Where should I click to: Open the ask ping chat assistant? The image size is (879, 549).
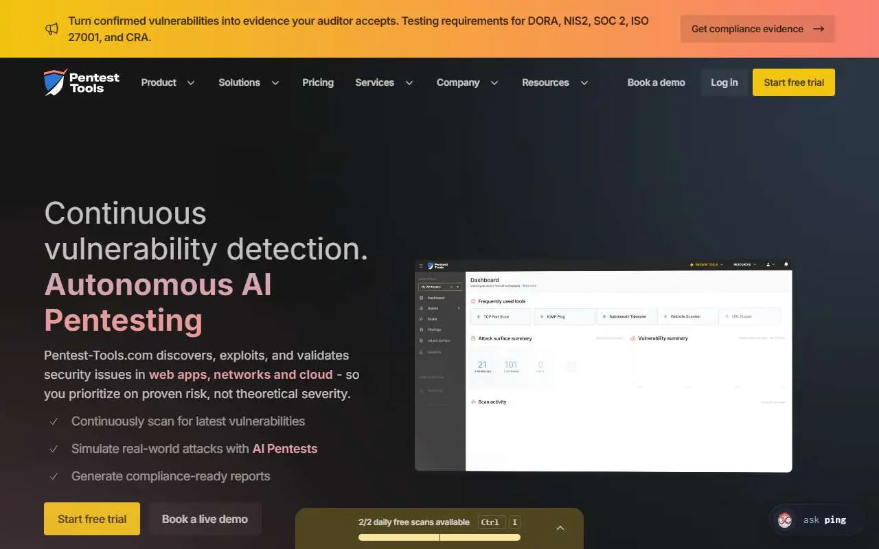pyautogui.click(x=816, y=519)
